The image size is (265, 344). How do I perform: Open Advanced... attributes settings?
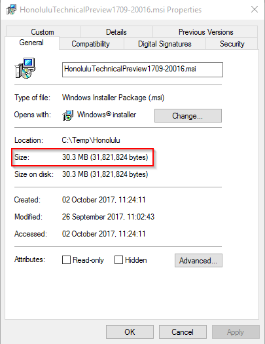tap(198, 260)
